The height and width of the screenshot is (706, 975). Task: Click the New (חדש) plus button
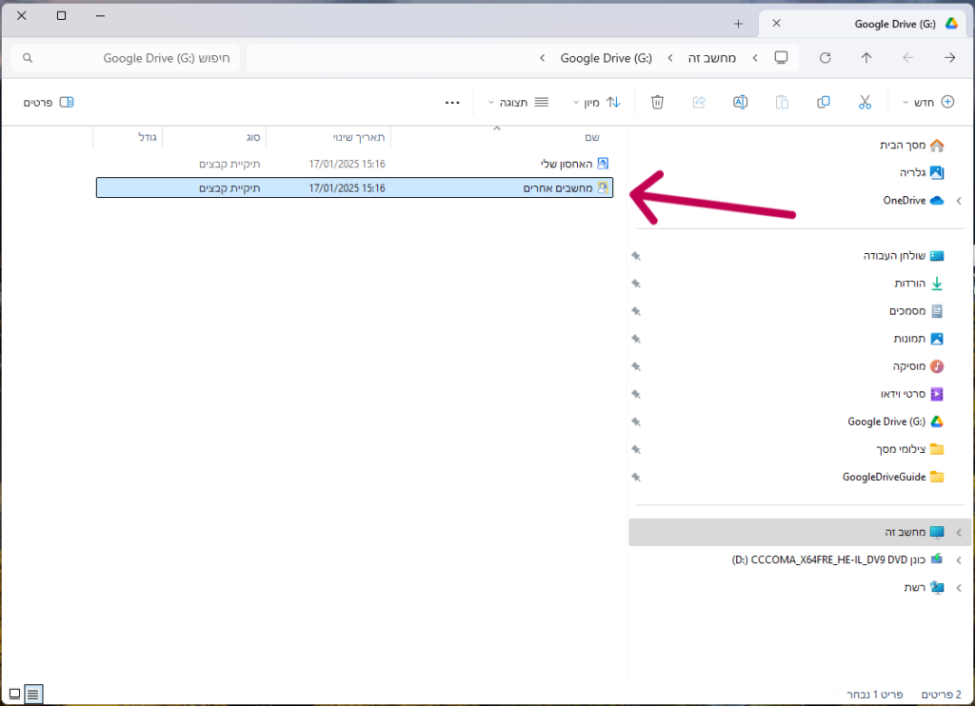coord(927,102)
